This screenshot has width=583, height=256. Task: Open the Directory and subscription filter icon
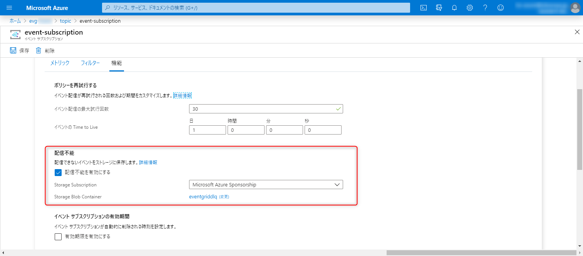point(439,8)
